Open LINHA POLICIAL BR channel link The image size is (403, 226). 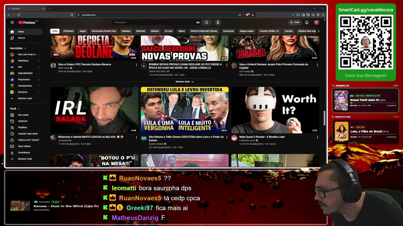(159, 72)
